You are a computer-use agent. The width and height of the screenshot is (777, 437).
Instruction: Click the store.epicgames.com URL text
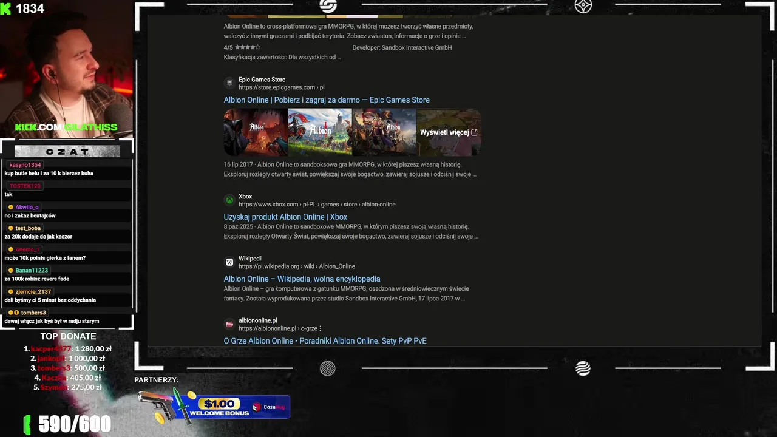coord(281,87)
